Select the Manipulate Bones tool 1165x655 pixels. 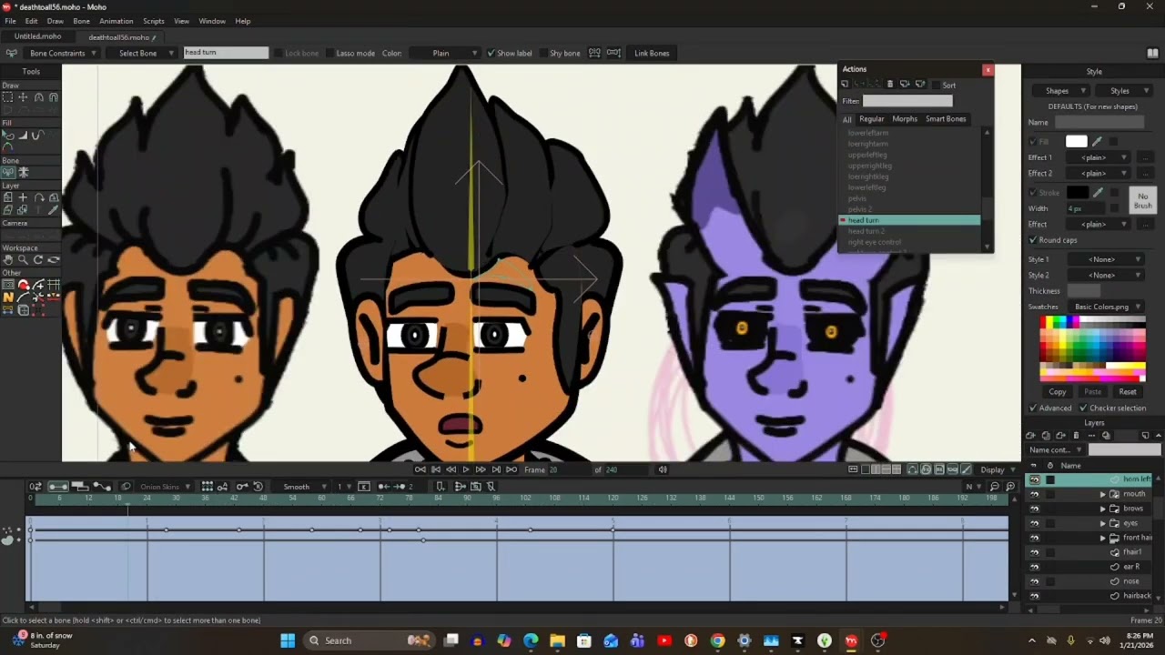[x=23, y=172]
